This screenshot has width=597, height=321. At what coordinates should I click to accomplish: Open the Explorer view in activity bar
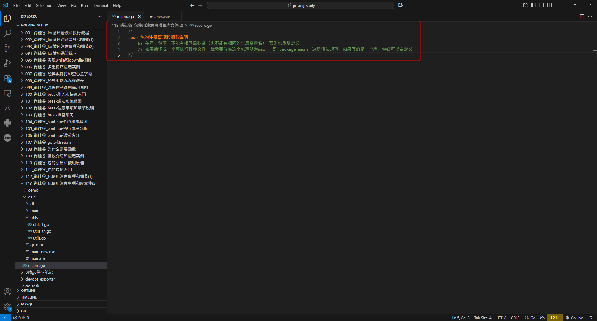coord(7,18)
